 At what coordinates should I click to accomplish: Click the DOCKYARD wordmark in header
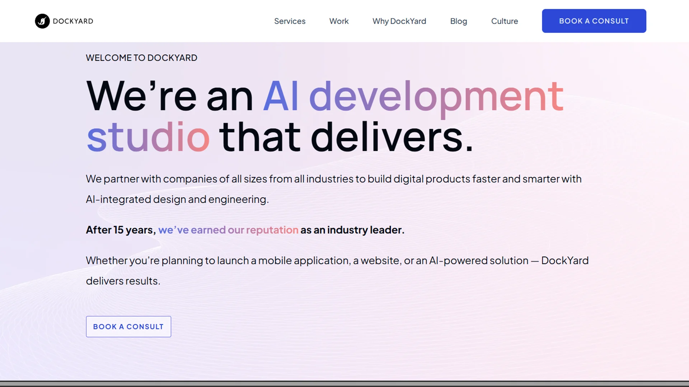pos(73,21)
